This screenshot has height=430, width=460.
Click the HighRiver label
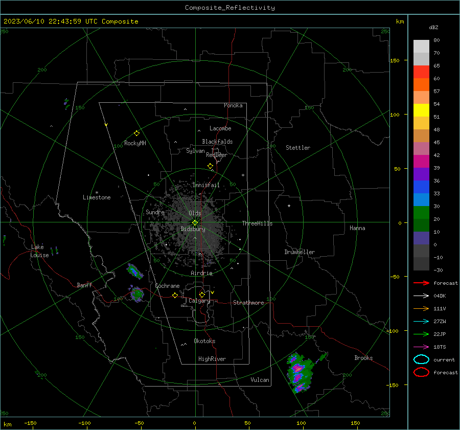tap(212, 359)
